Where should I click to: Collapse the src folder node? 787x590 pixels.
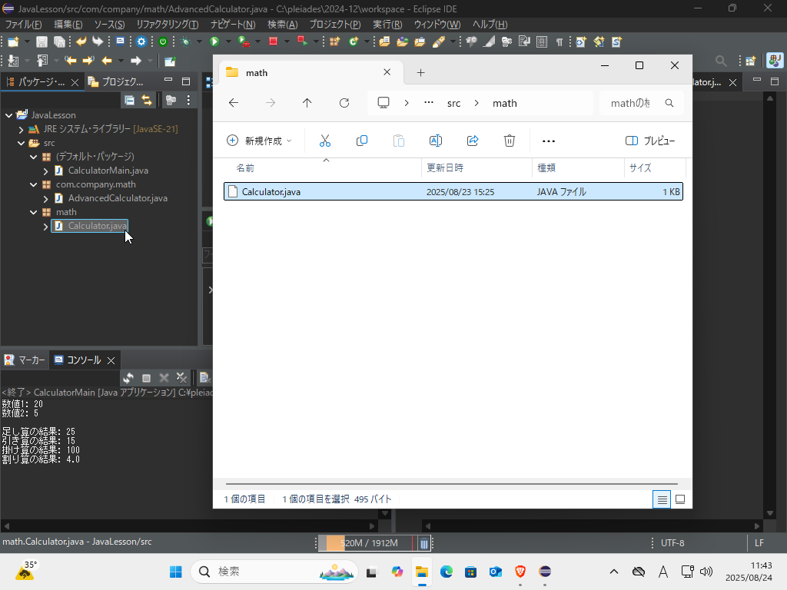21,143
